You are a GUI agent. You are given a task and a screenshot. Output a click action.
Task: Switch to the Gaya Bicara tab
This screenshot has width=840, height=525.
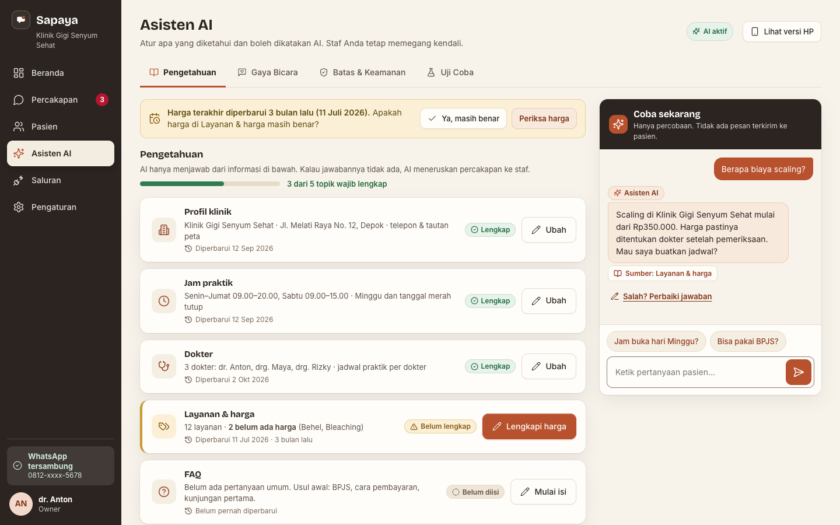click(x=268, y=72)
